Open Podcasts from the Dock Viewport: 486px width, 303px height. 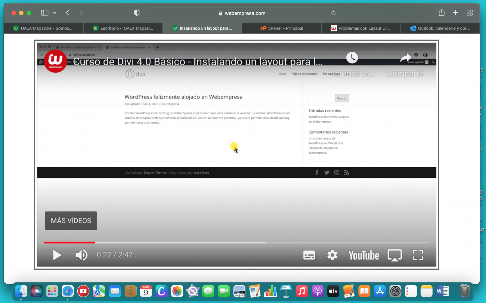[x=317, y=291]
